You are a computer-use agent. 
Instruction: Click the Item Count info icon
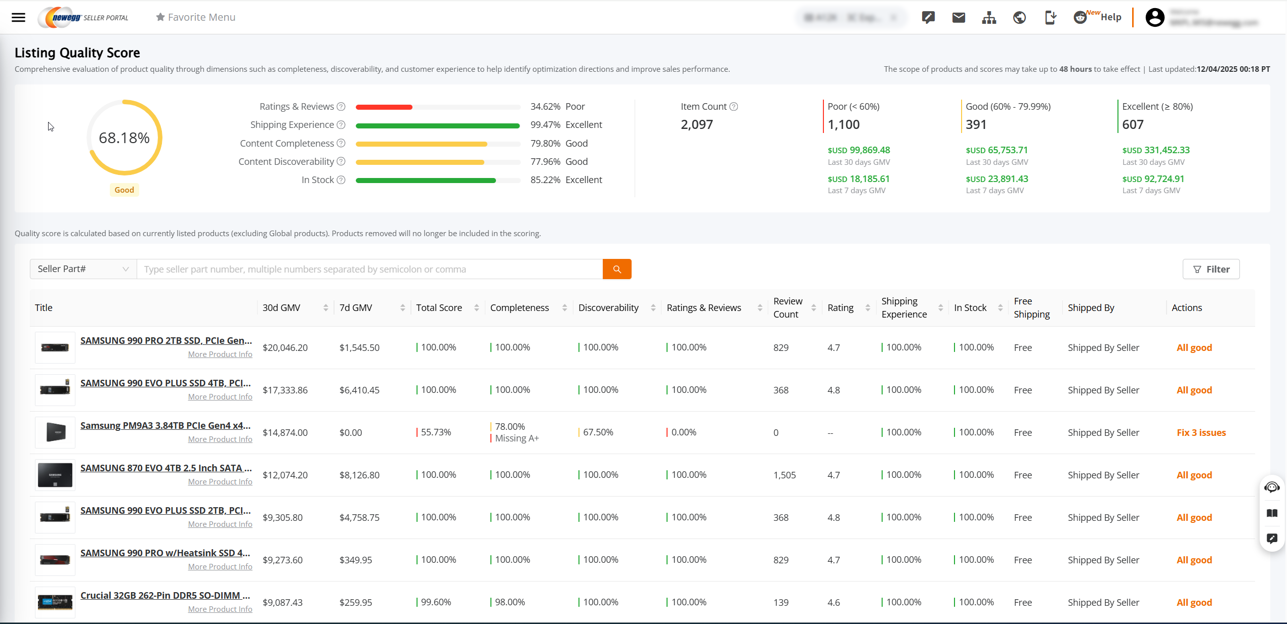coord(734,107)
